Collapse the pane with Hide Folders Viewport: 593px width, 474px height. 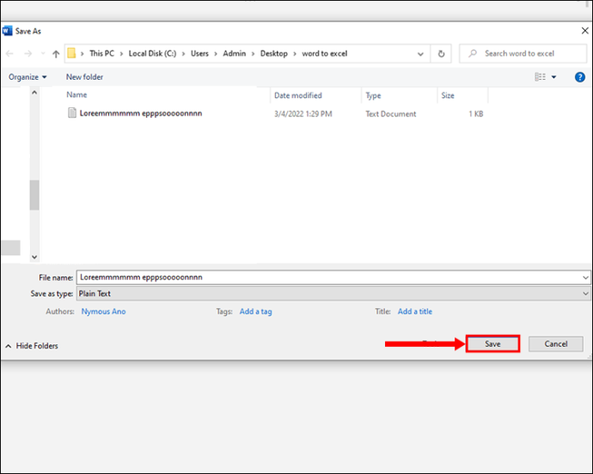[32, 346]
